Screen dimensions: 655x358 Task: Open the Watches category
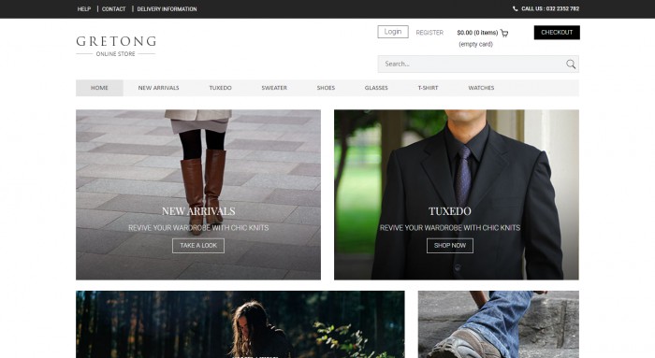(x=481, y=88)
